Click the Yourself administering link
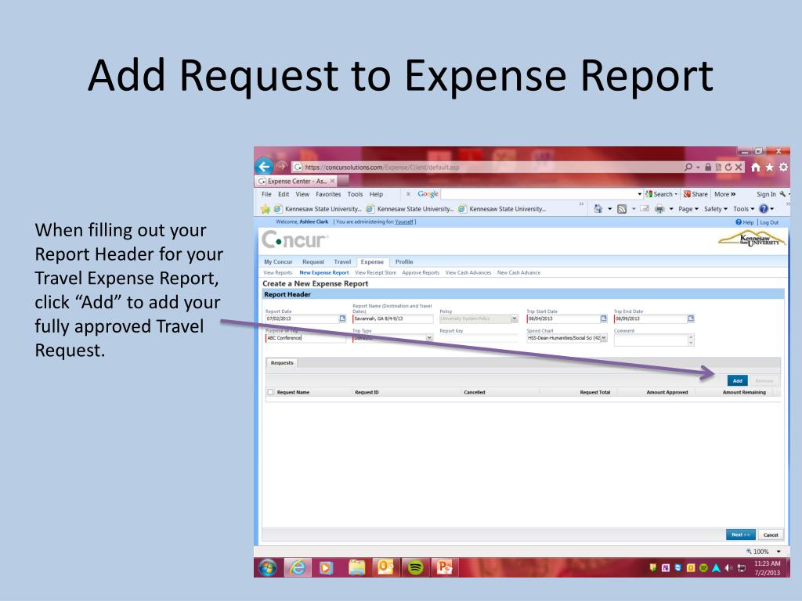This screenshot has width=802, height=601. pyautogui.click(x=404, y=221)
